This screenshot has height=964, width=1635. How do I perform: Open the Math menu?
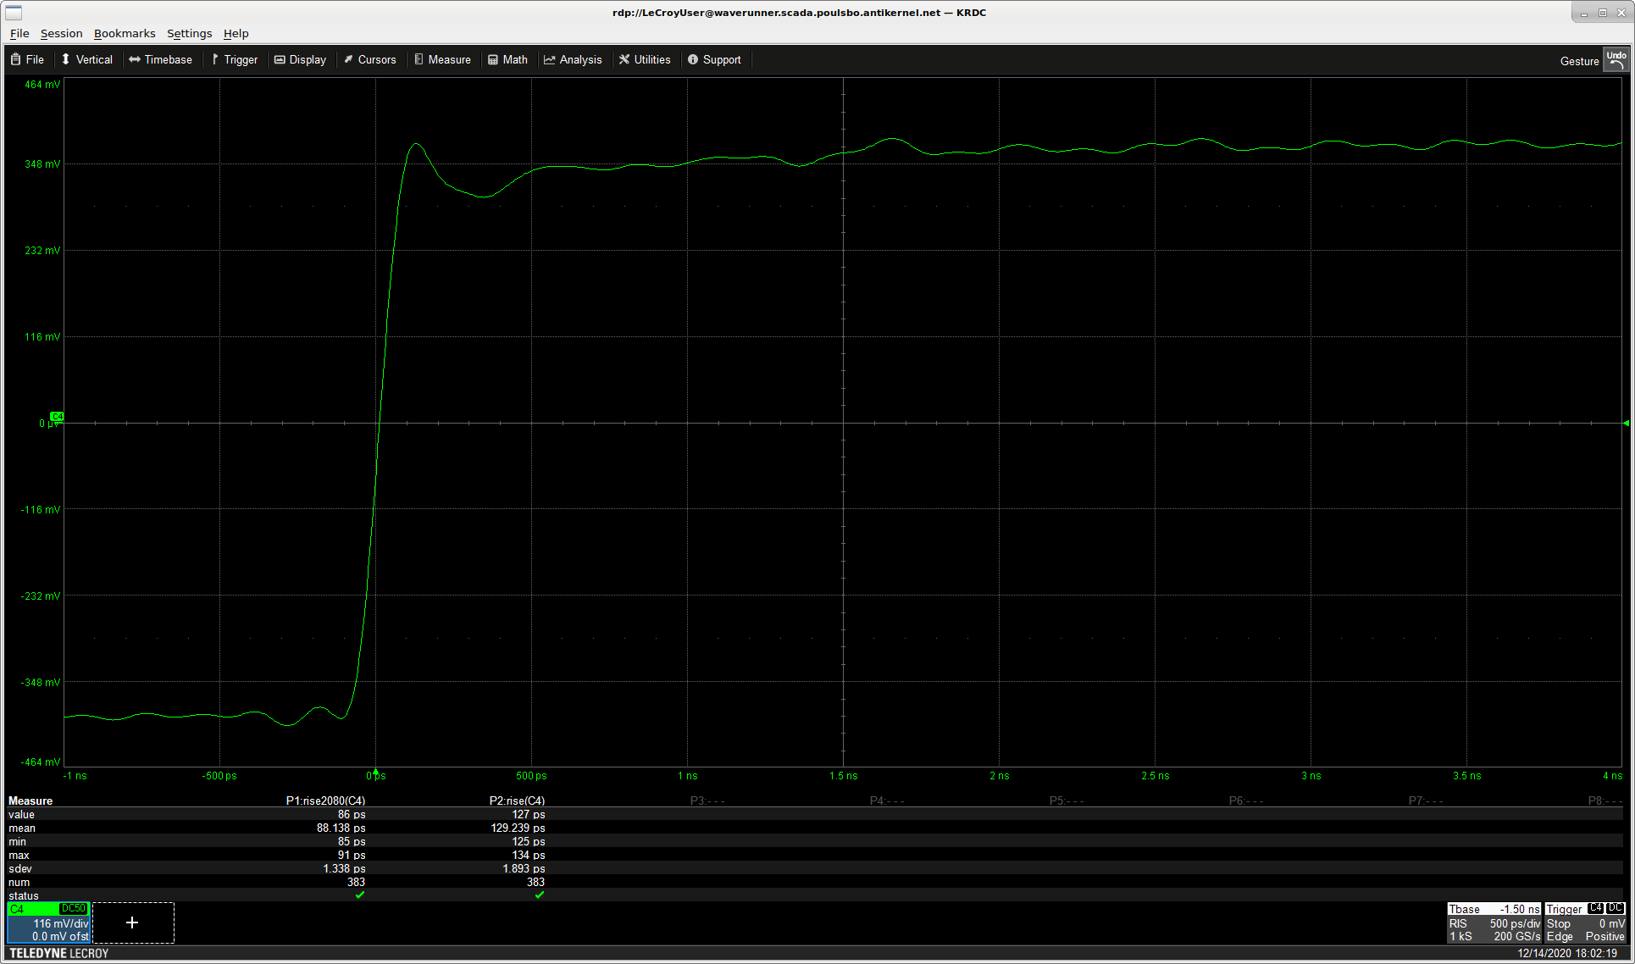[508, 59]
